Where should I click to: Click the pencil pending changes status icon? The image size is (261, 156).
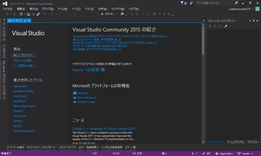tap(204, 154)
